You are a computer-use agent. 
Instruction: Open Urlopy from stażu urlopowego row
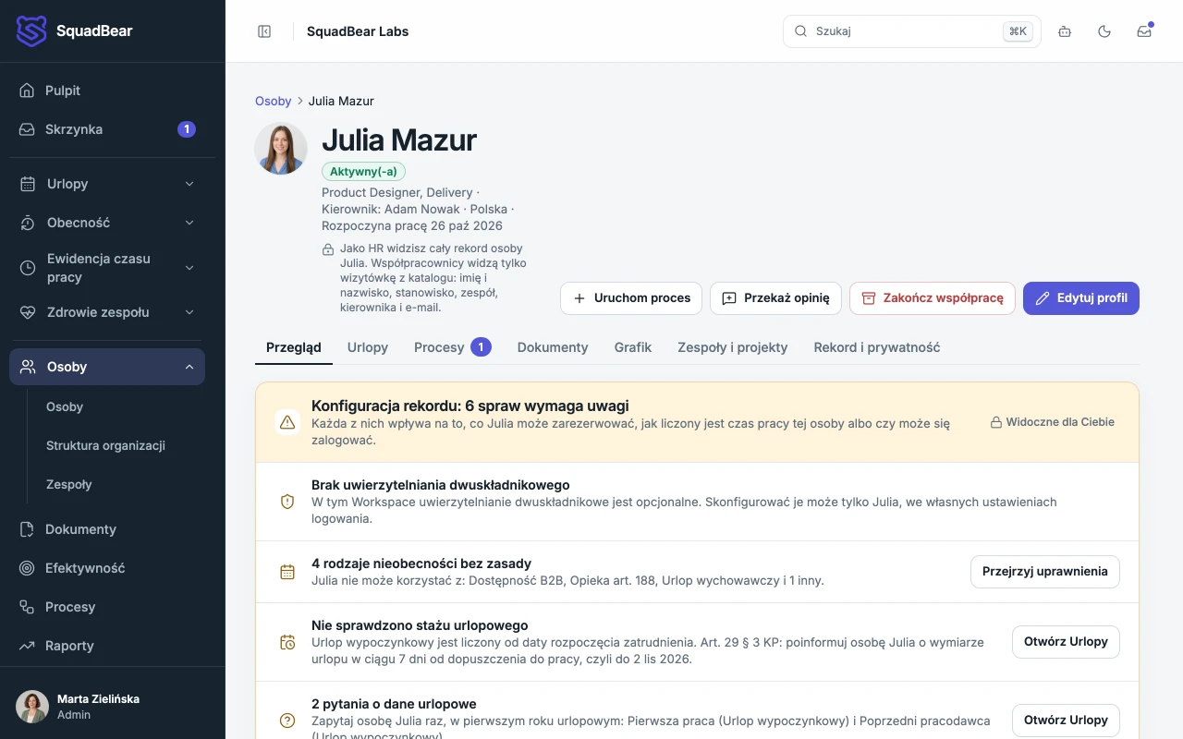1066,642
